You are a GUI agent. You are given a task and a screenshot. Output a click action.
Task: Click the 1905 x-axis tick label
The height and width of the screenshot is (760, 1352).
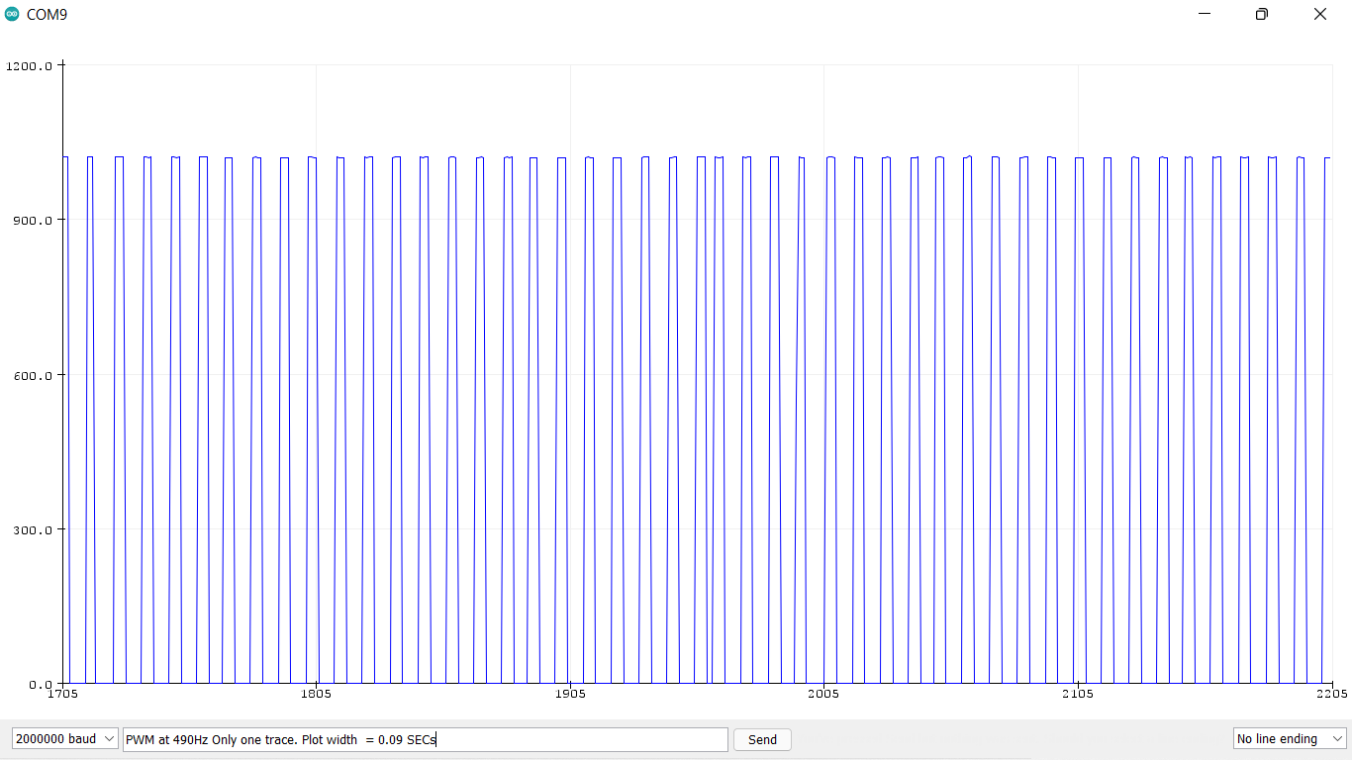[569, 694]
